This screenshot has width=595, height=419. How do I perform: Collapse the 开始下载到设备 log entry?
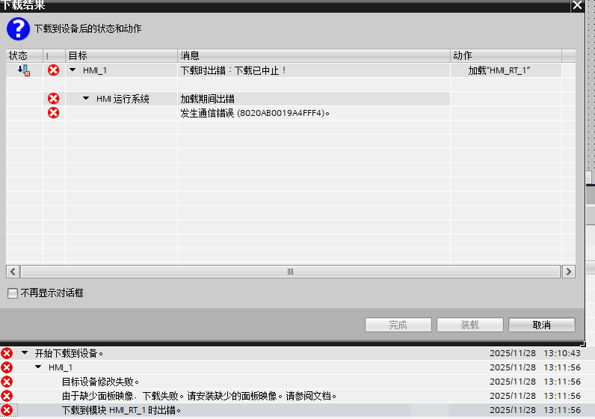pyautogui.click(x=25, y=353)
